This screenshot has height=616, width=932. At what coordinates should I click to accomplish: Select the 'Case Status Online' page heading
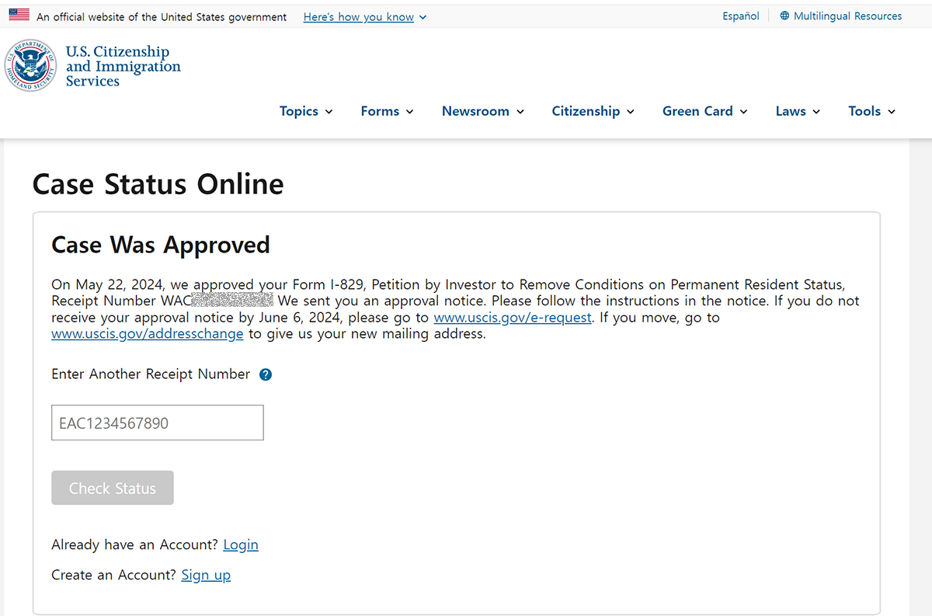point(158,184)
